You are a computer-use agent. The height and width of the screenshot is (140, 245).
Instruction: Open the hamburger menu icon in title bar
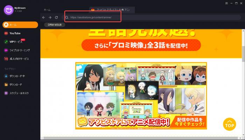pos(226,3)
